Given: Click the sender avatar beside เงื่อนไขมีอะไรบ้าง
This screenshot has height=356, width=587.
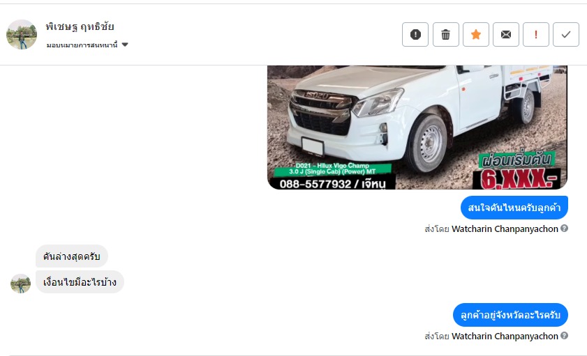Looking at the screenshot, I should click(x=20, y=284).
